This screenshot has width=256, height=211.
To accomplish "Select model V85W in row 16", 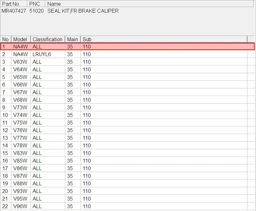I will (x=20, y=161).
